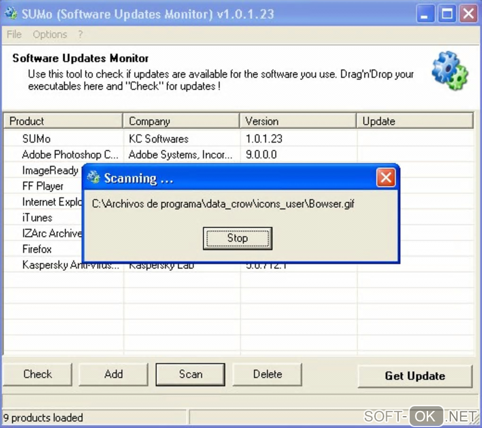Click Adobe Systems company cell
This screenshot has width=482, height=428.
(x=181, y=154)
